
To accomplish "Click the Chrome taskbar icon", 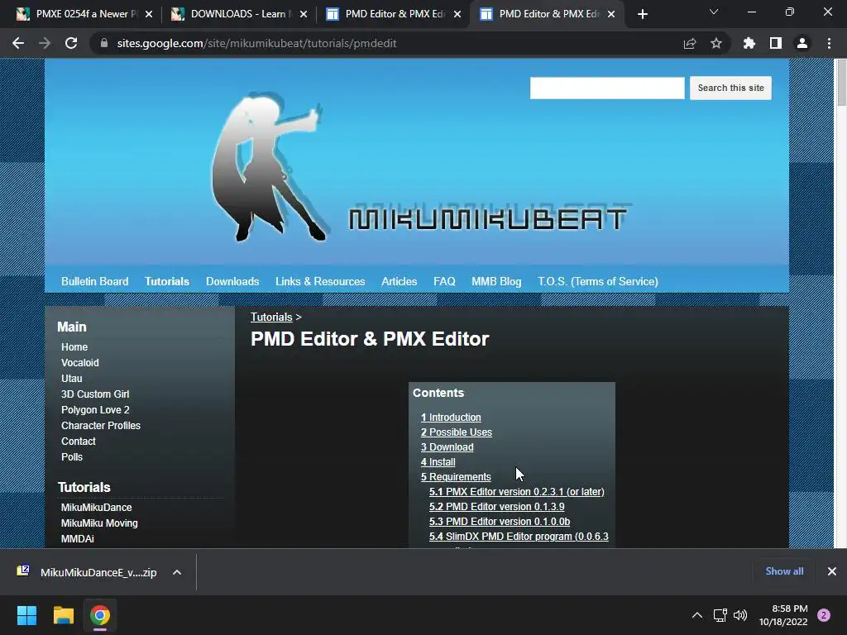I will pyautogui.click(x=100, y=615).
